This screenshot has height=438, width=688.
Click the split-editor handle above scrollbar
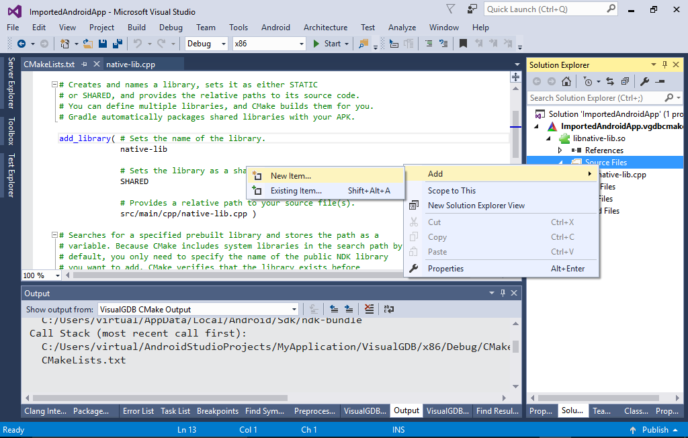click(515, 77)
